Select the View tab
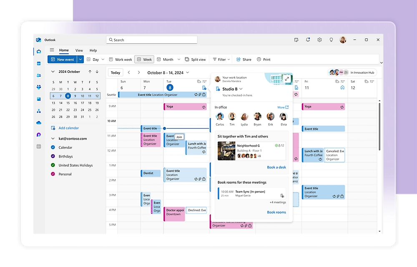This screenshot has width=417, height=267. pos(79,50)
